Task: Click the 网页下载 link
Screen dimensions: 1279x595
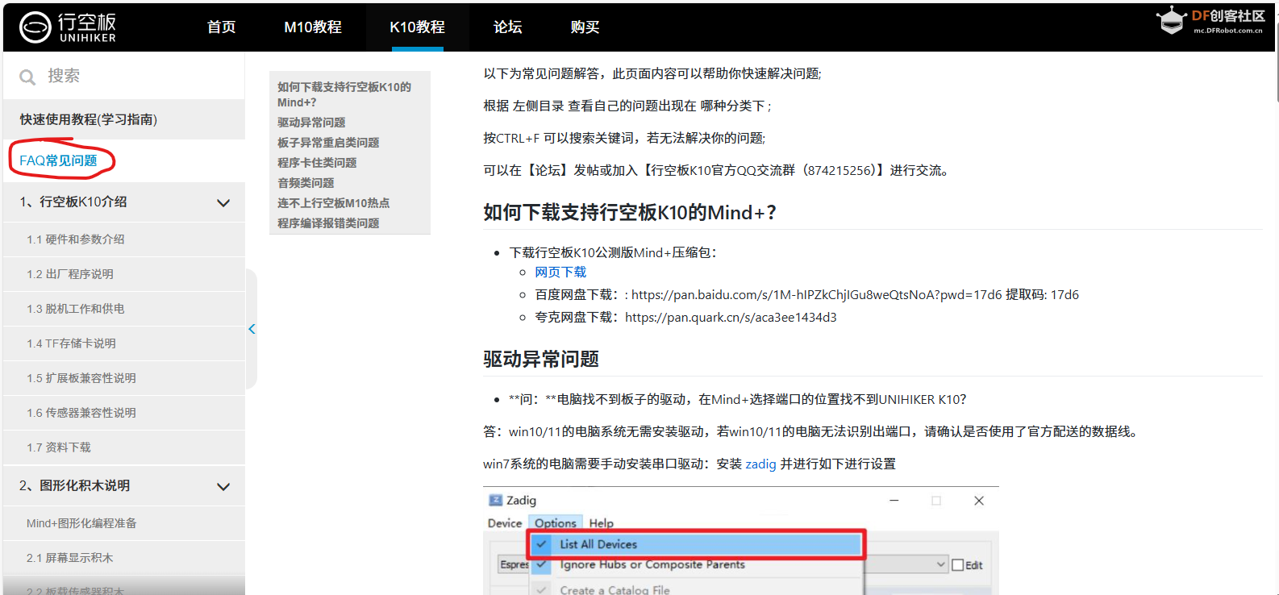Action: point(560,273)
